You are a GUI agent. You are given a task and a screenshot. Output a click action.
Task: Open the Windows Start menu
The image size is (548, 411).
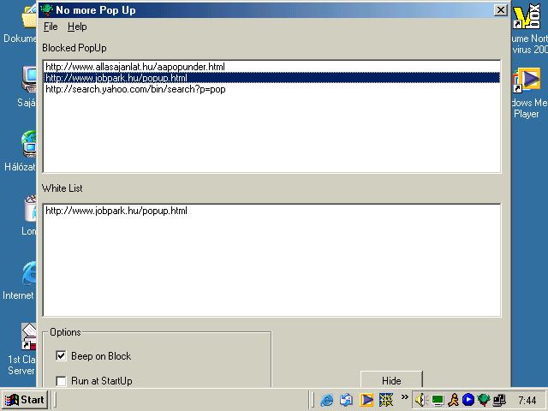point(24,400)
